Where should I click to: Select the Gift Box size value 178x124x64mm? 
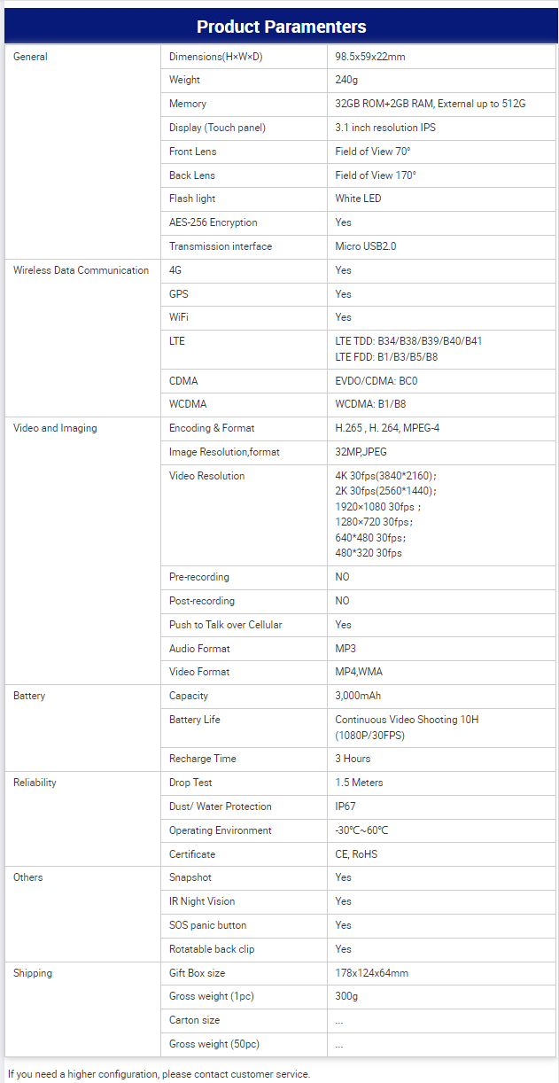pos(372,973)
